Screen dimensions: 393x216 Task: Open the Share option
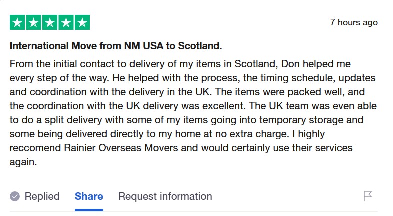click(89, 196)
